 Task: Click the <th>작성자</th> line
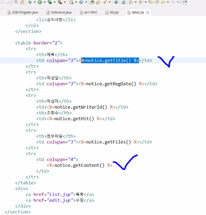(54, 101)
